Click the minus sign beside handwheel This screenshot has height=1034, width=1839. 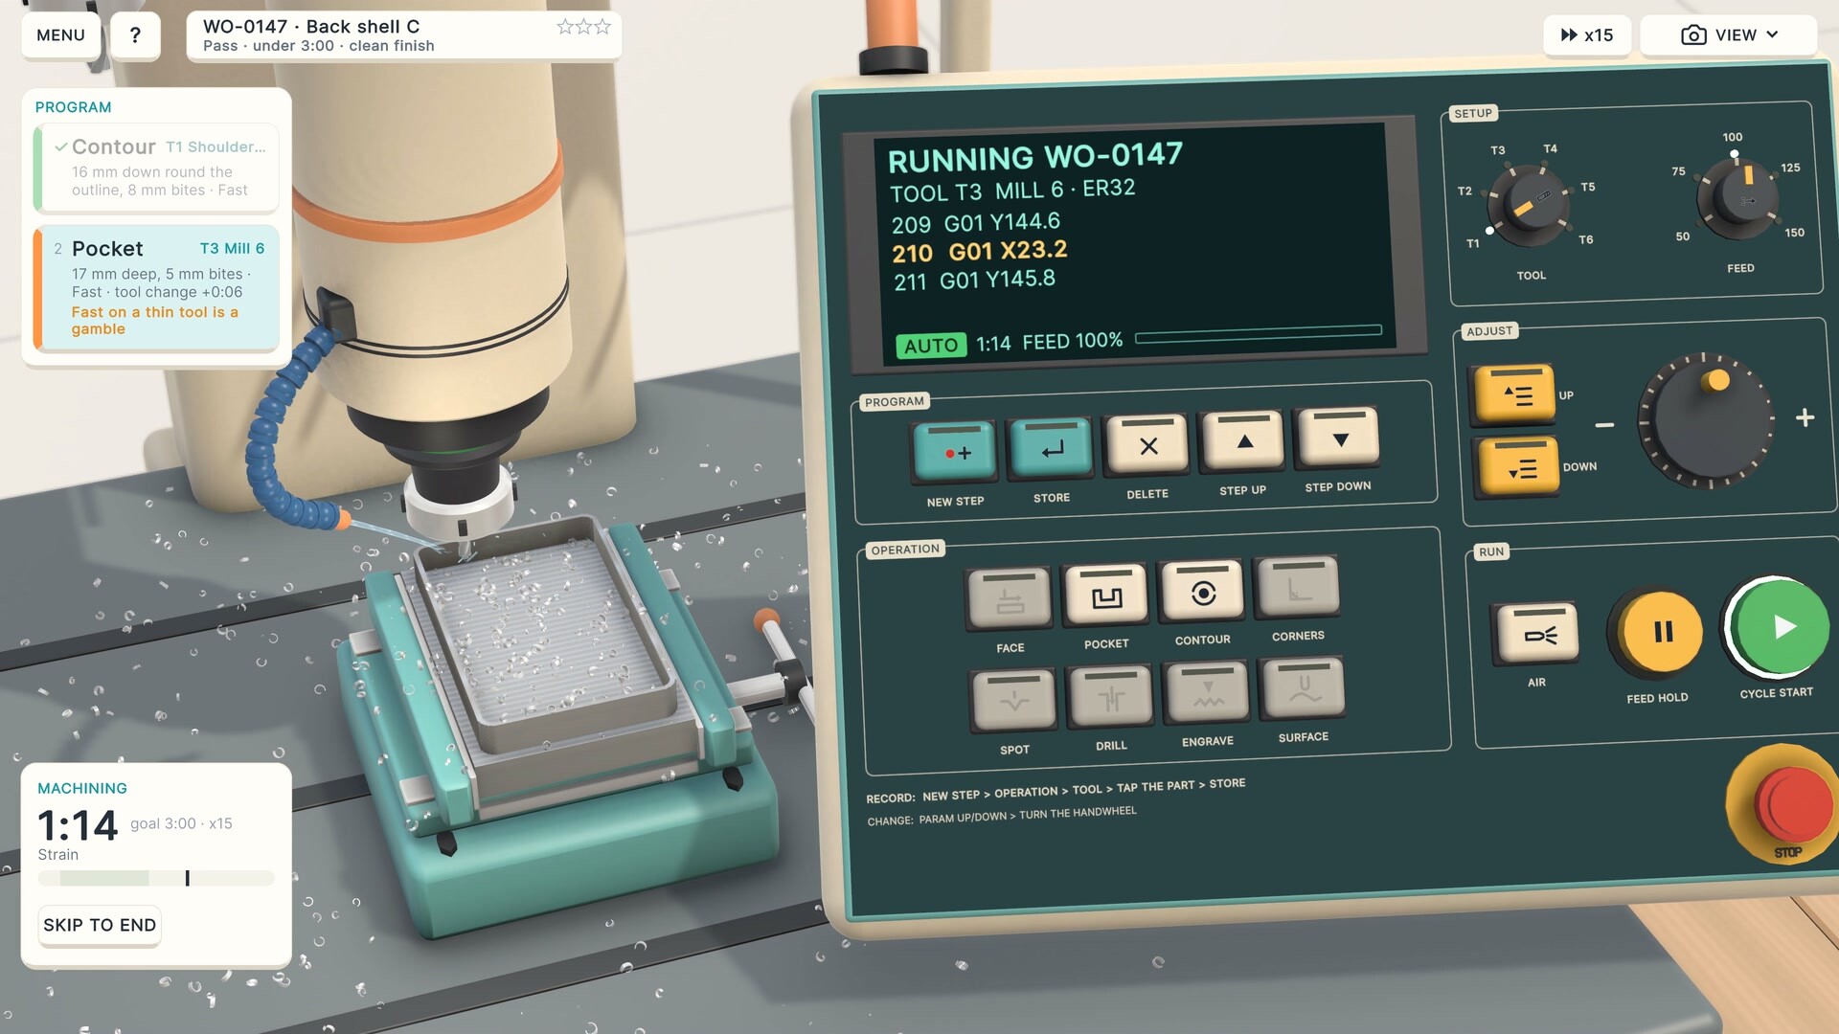1604,425
